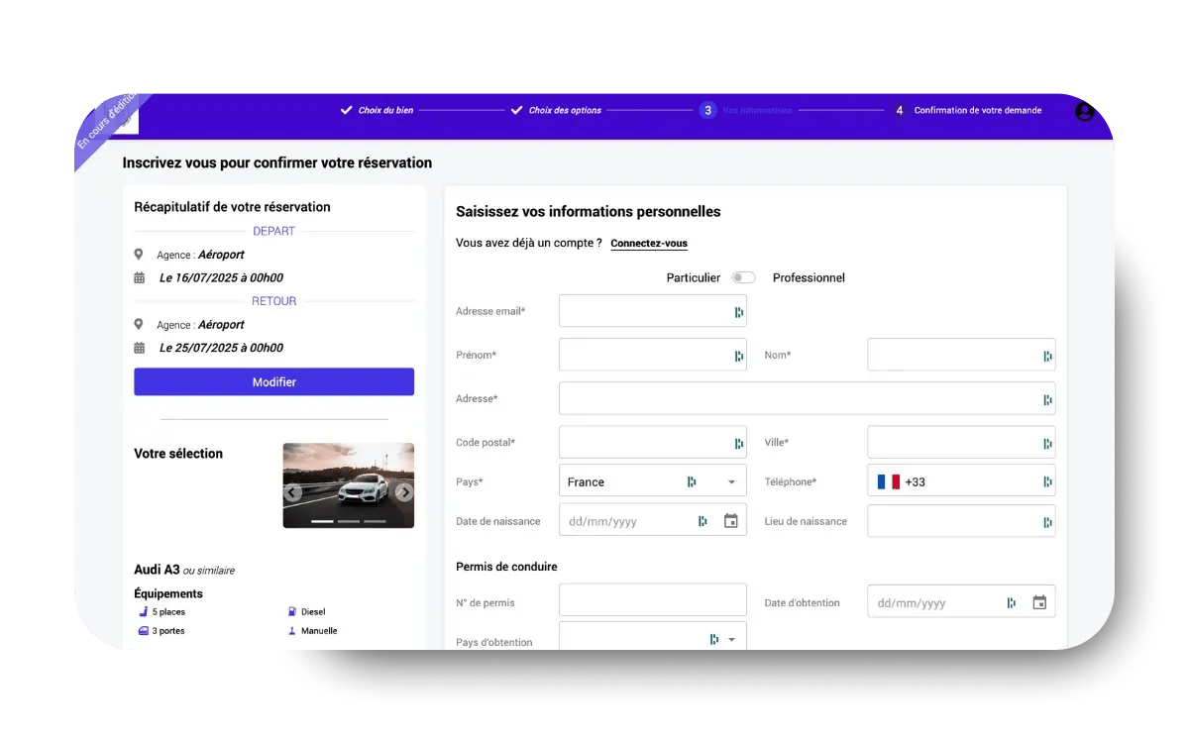Click the Le 25/07/2025 à 00h00 return date
Viewport: 1189px width, 743px height.
tap(221, 348)
